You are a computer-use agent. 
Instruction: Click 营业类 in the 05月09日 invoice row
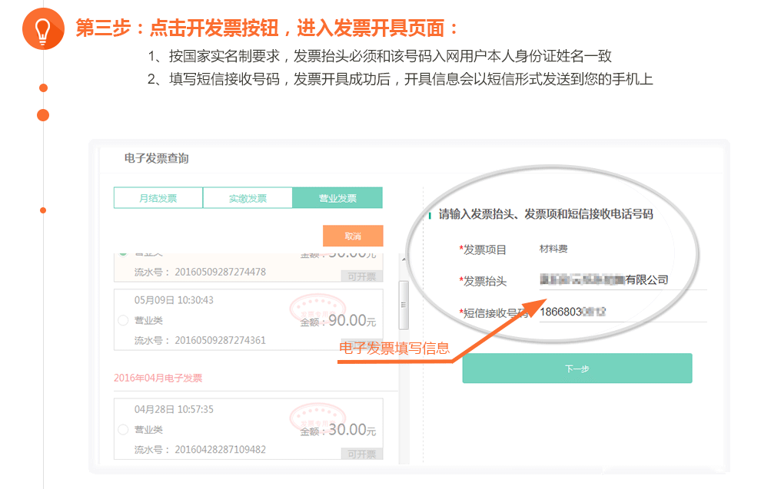pos(148,321)
